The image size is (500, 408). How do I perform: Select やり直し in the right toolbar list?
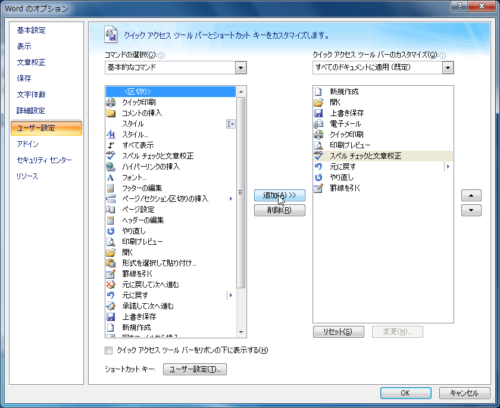pyautogui.click(x=383, y=177)
